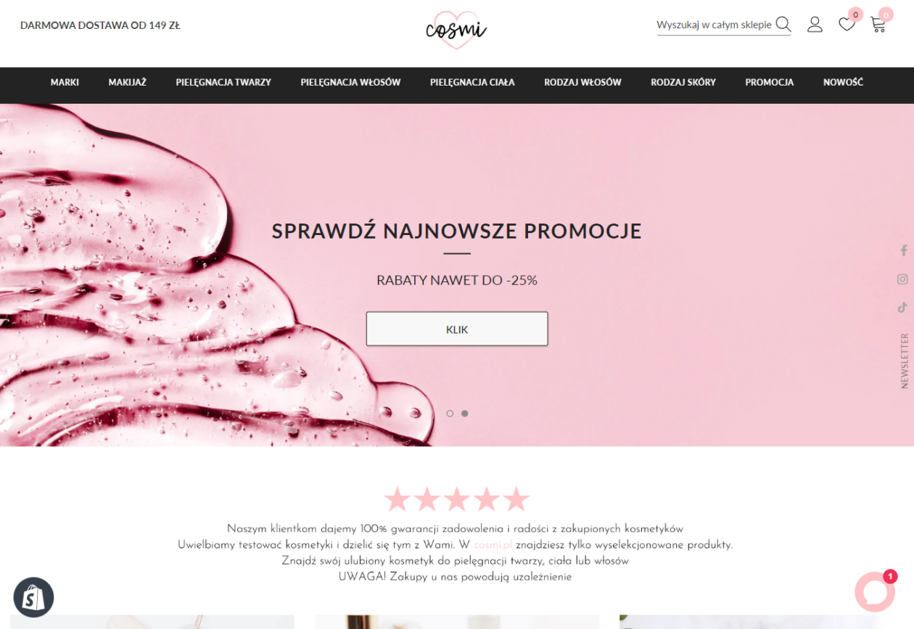Open the user account icon
Viewport: 914px width, 629px height.
pos(815,25)
